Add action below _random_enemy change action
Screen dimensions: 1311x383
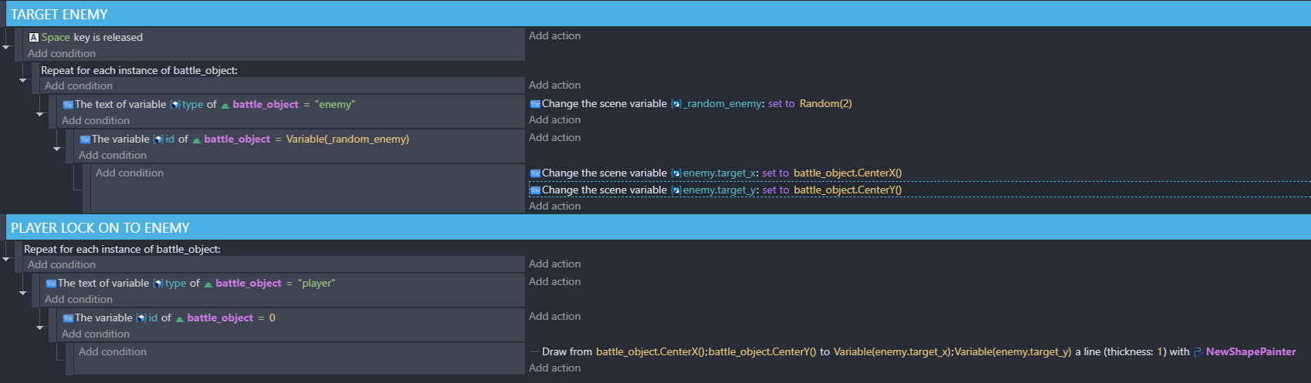pyautogui.click(x=554, y=119)
